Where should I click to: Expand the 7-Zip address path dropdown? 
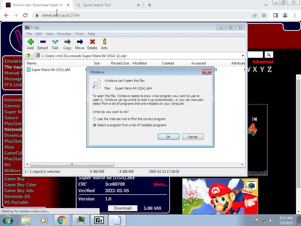(x=243, y=56)
